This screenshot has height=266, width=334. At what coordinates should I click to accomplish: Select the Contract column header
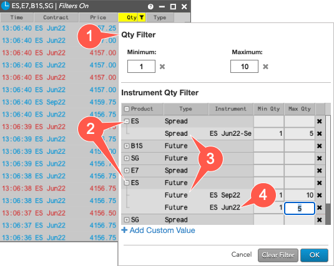coord(56,17)
